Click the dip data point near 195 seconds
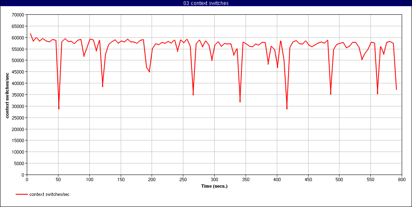412x207 pixels. point(149,71)
